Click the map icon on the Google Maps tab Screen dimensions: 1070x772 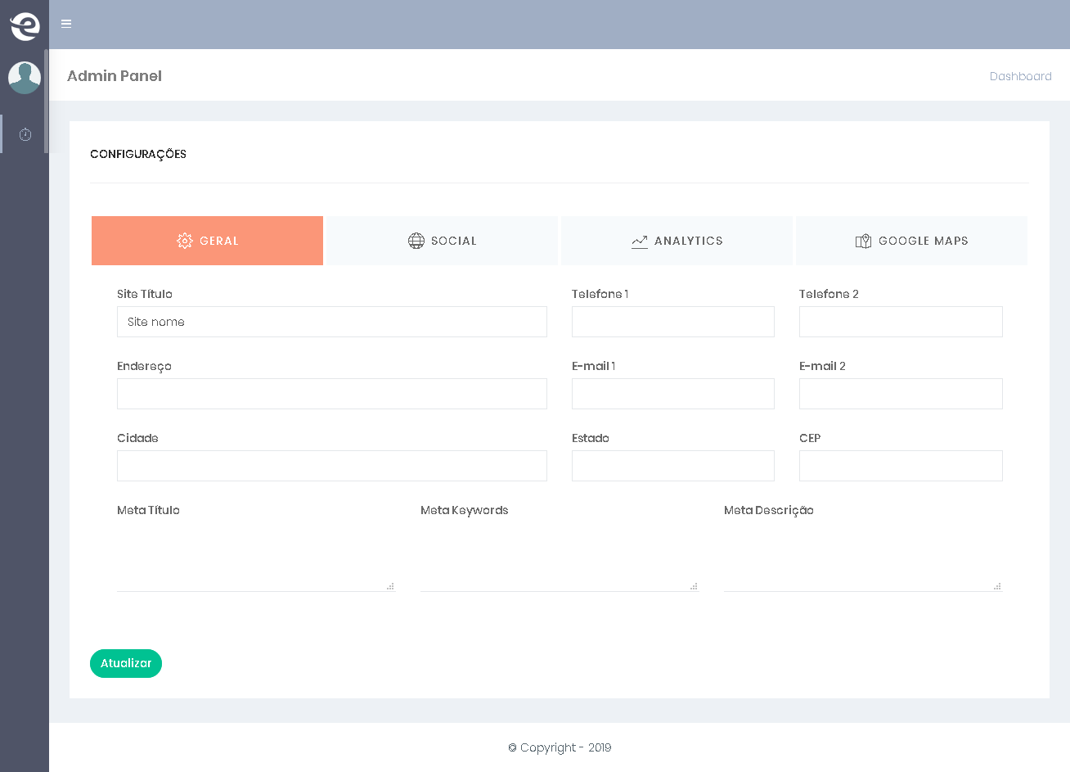coord(863,241)
